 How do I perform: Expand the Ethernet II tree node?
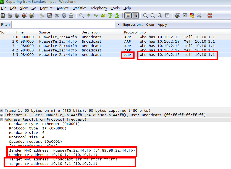1,115
